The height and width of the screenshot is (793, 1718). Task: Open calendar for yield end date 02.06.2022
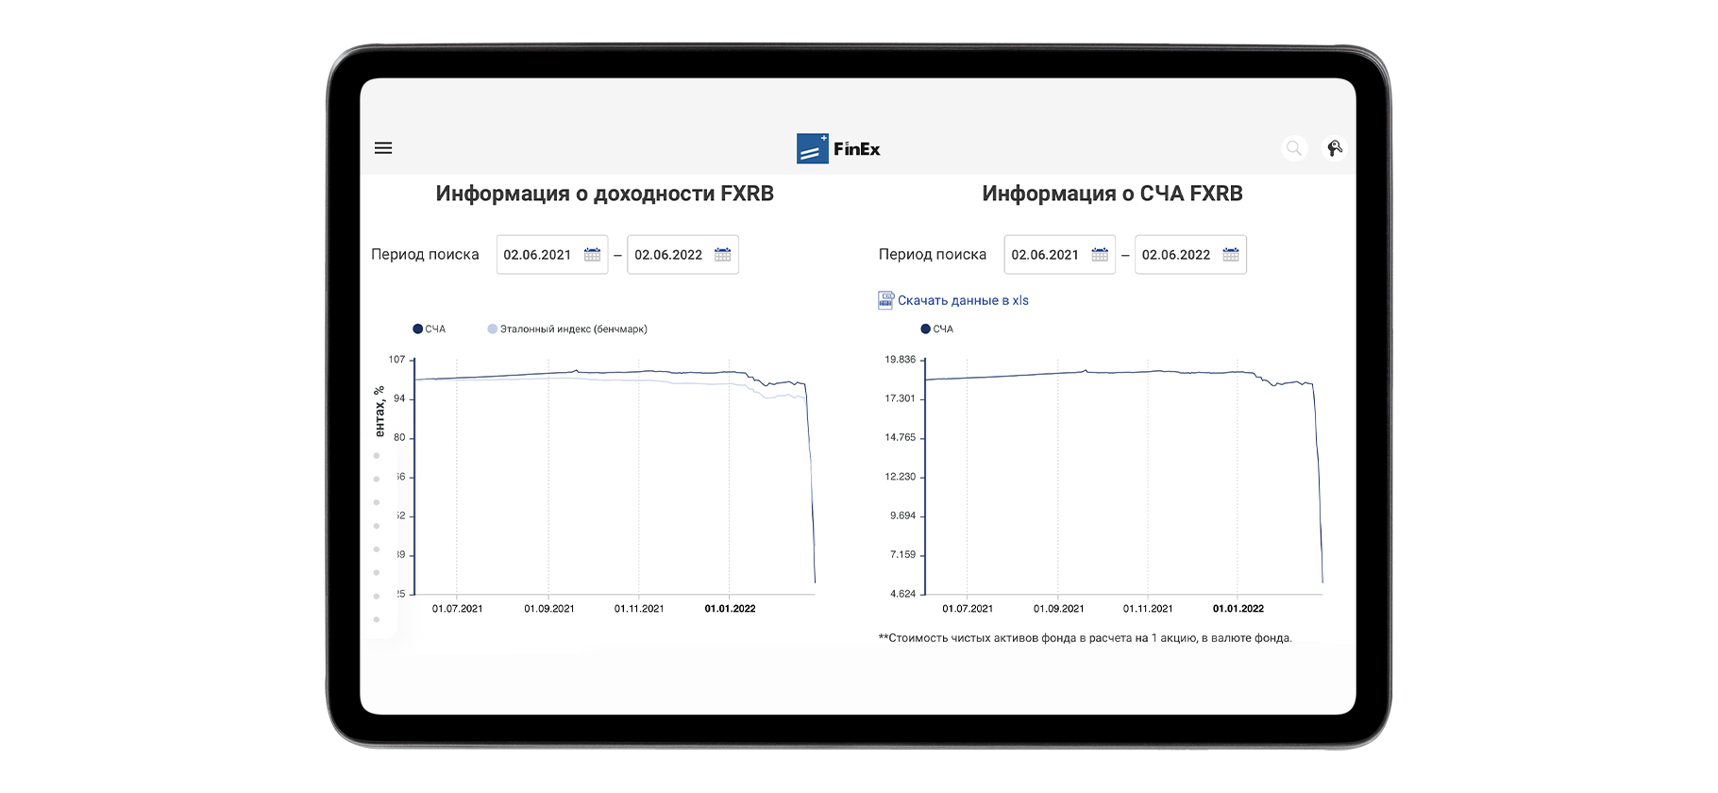click(x=723, y=255)
